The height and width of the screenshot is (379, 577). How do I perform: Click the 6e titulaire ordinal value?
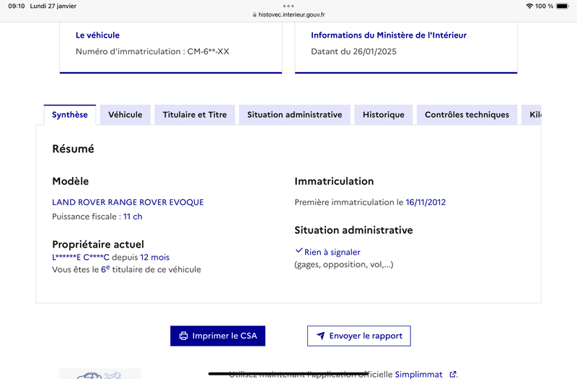click(105, 269)
